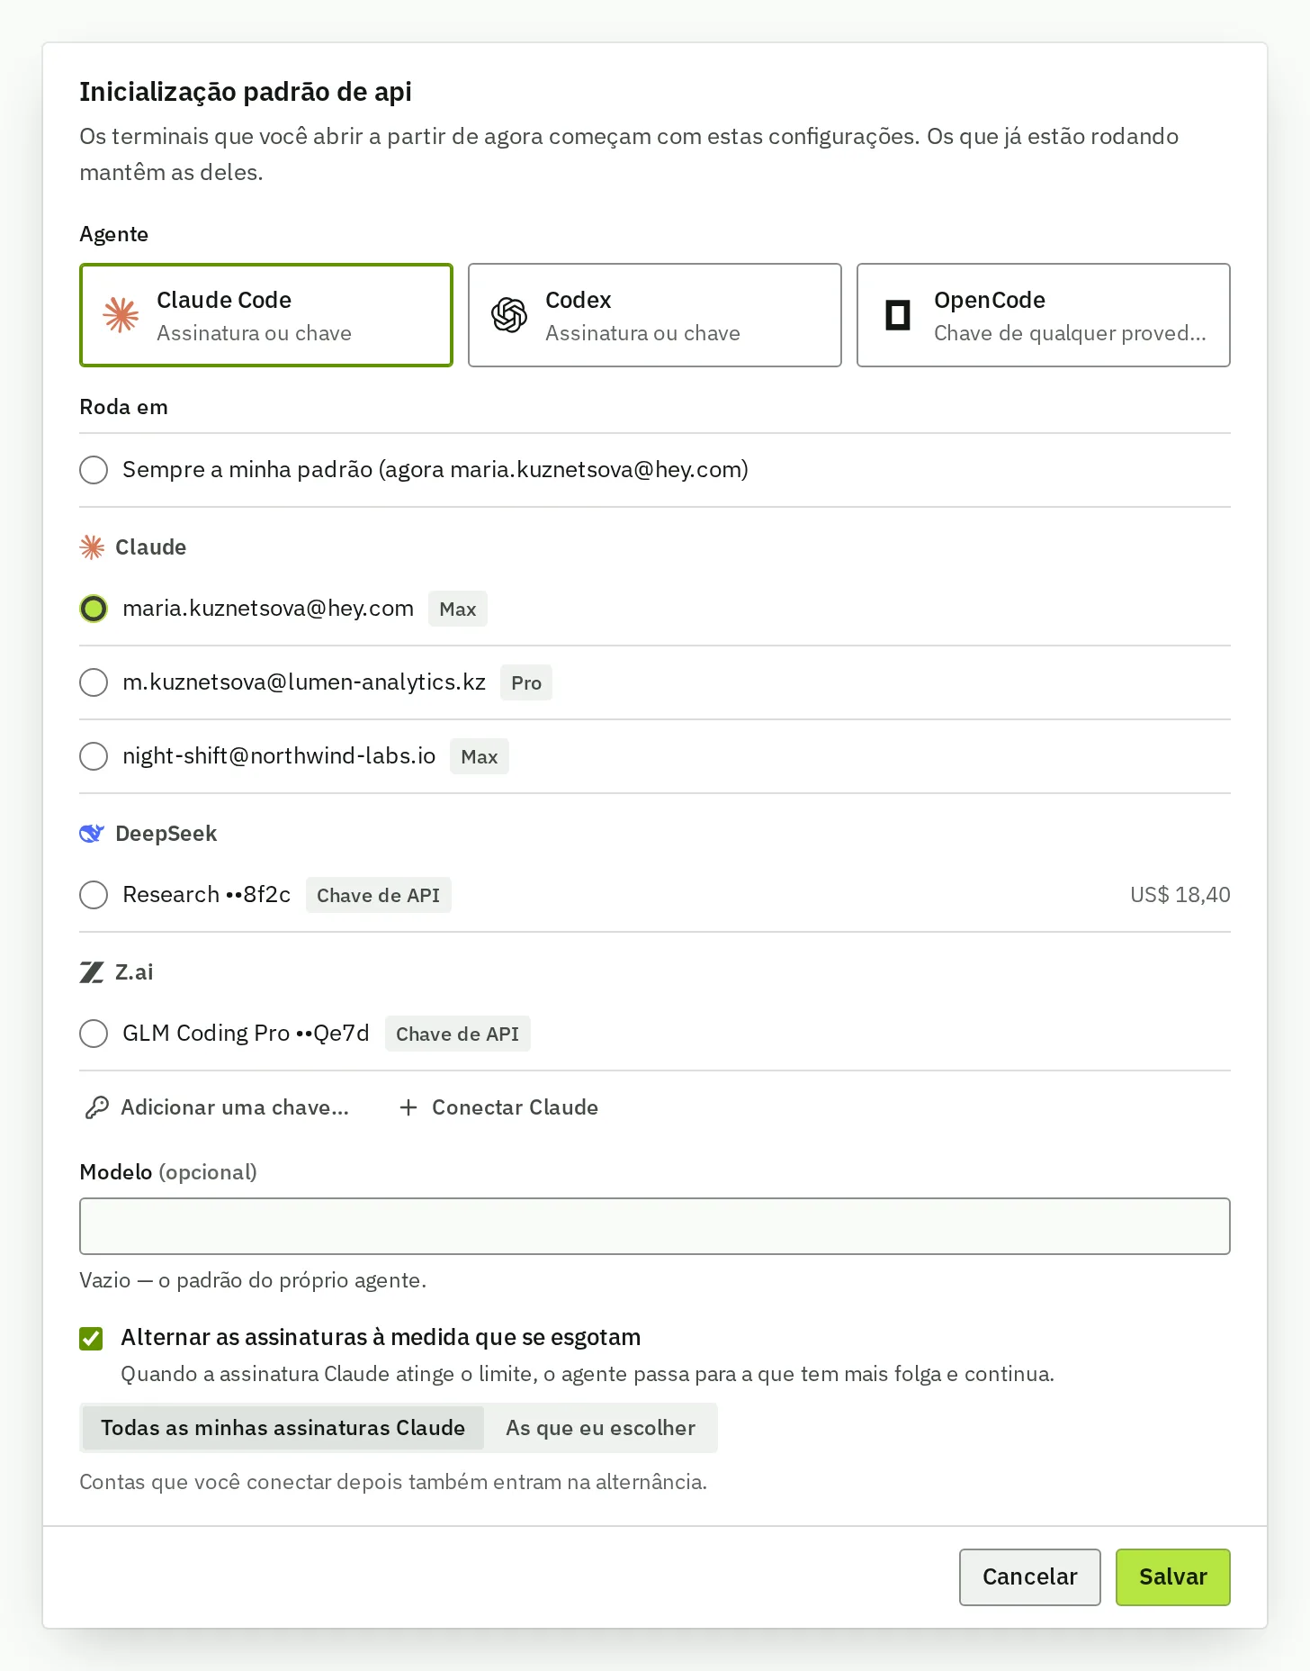Viewport: 1310px width, 1671px height.
Task: Click the Pro badge on lumen-analytics account
Action: tap(526, 682)
